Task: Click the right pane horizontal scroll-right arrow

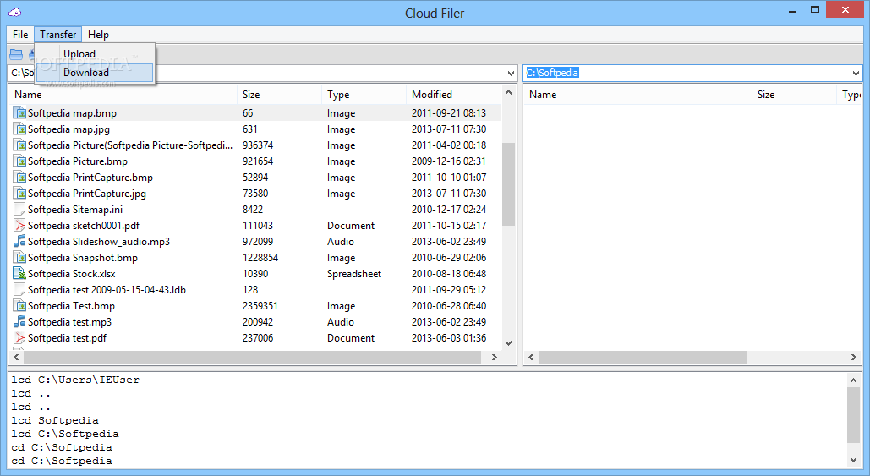Action: pyautogui.click(x=854, y=358)
